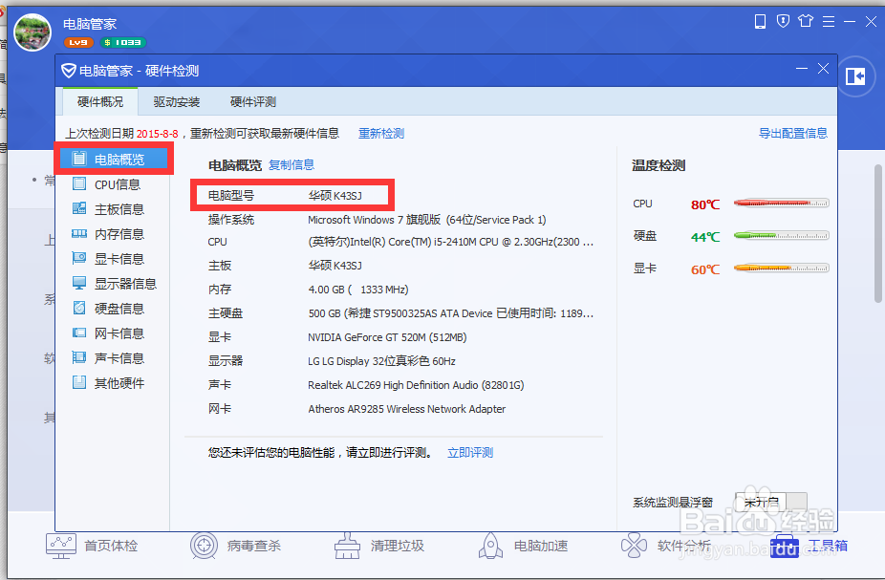Click the round panel icon beside hardware window

855,76
